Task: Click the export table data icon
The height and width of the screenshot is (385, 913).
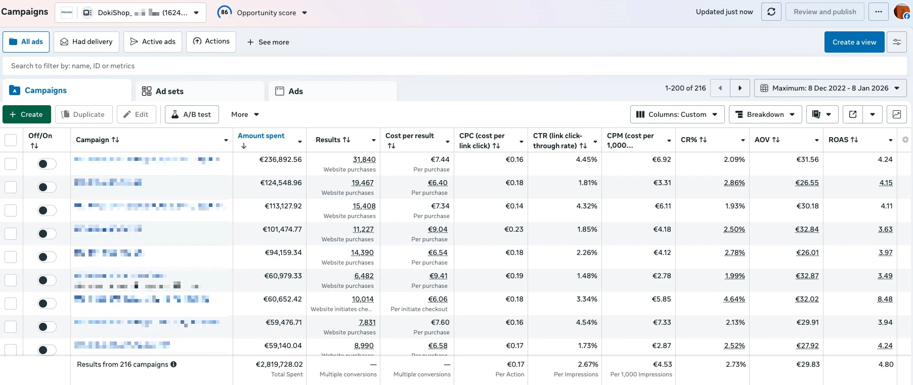Action: [x=853, y=114]
